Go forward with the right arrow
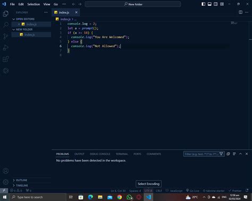This screenshot has width=252, height=201. point(80,4)
